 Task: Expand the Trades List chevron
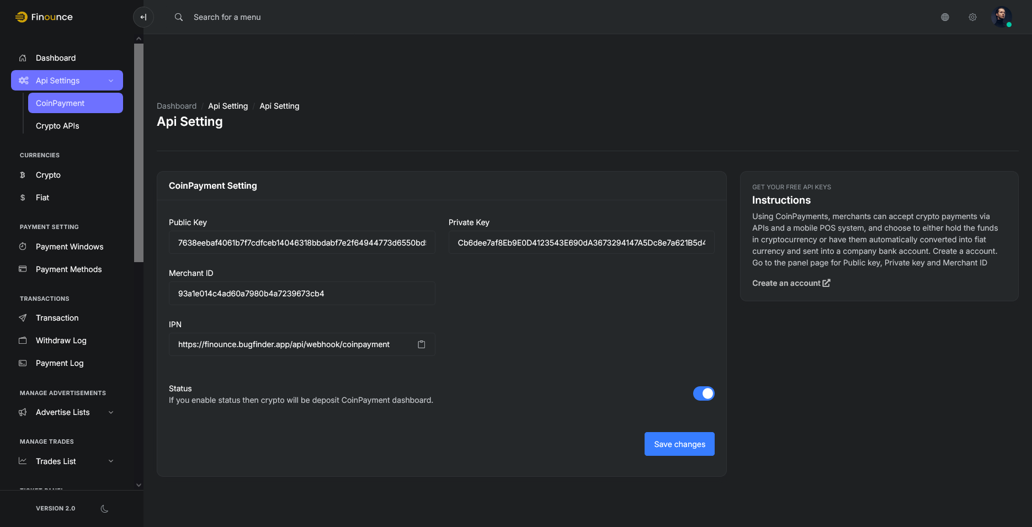pos(111,461)
